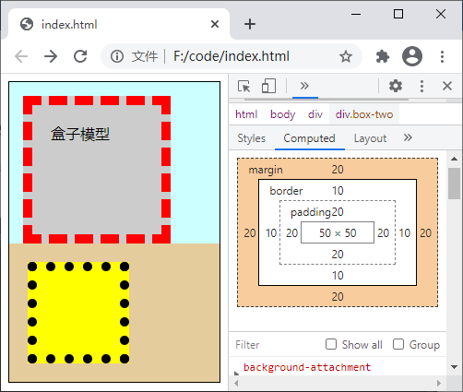The image size is (463, 392).
Task: Click the address bar URL field
Action: [231, 56]
